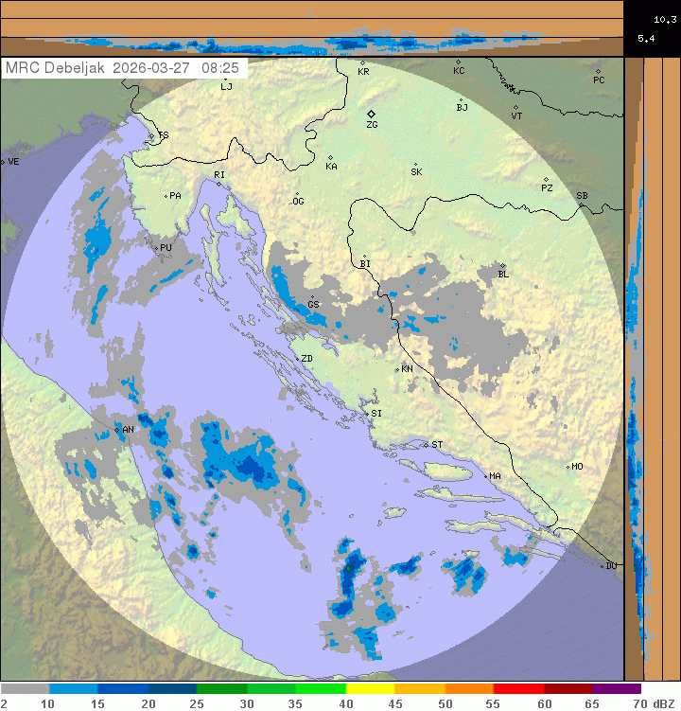The height and width of the screenshot is (711, 681).
Task: Select the Rijeka RI city marker
Action: (218, 184)
